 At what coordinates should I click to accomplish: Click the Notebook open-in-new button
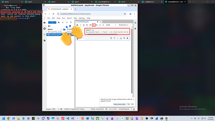point(123,25)
